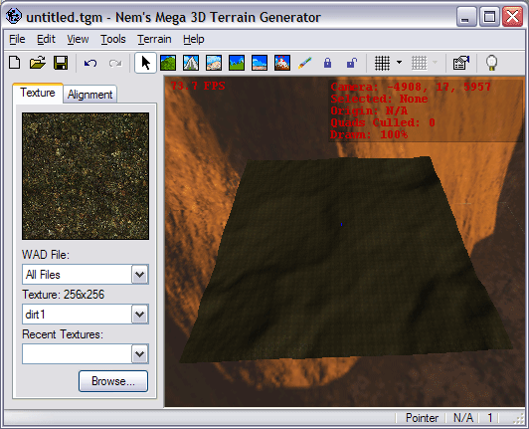Toggle the light bulb lighting icon
Image resolution: width=529 pixels, height=429 pixels.
491,63
